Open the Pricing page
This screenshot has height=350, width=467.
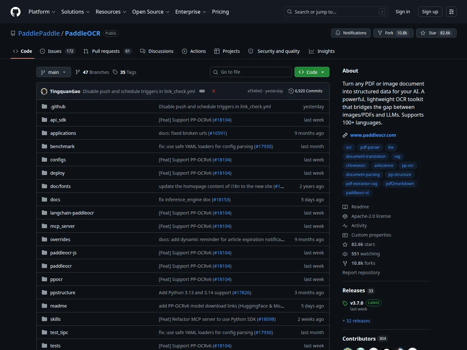(221, 12)
